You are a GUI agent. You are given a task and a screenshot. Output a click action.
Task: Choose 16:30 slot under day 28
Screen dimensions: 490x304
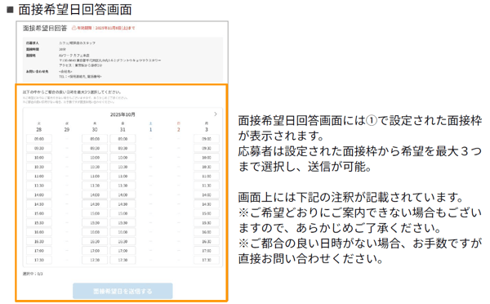(39, 241)
